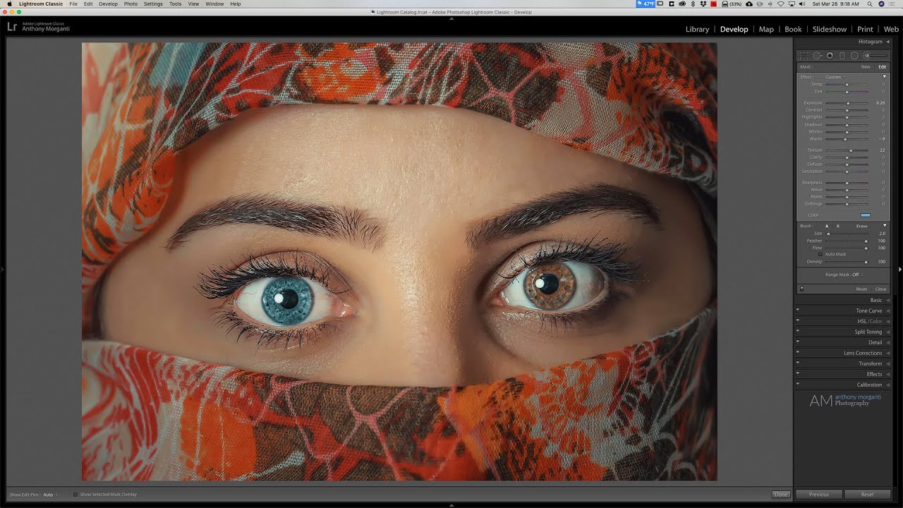Open Notification Center icon
903x508 pixels.
tap(892, 4)
